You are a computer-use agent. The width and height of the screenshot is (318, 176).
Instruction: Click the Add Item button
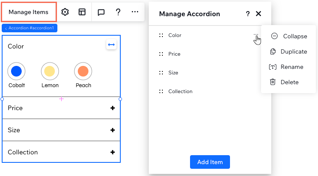[210, 162]
